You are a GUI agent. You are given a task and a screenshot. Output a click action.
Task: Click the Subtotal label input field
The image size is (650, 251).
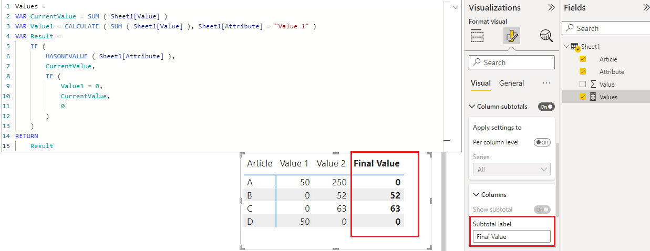click(512, 237)
